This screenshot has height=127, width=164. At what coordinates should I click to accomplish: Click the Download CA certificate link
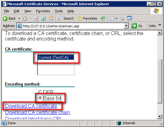pyautogui.click(x=31, y=106)
